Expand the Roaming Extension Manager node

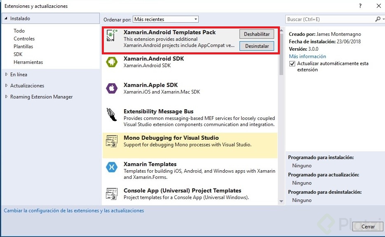pos(6,97)
